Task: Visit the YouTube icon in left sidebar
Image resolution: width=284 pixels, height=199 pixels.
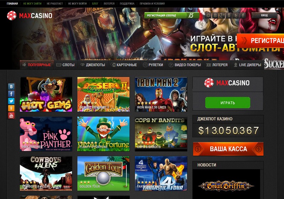Action: tap(11, 115)
